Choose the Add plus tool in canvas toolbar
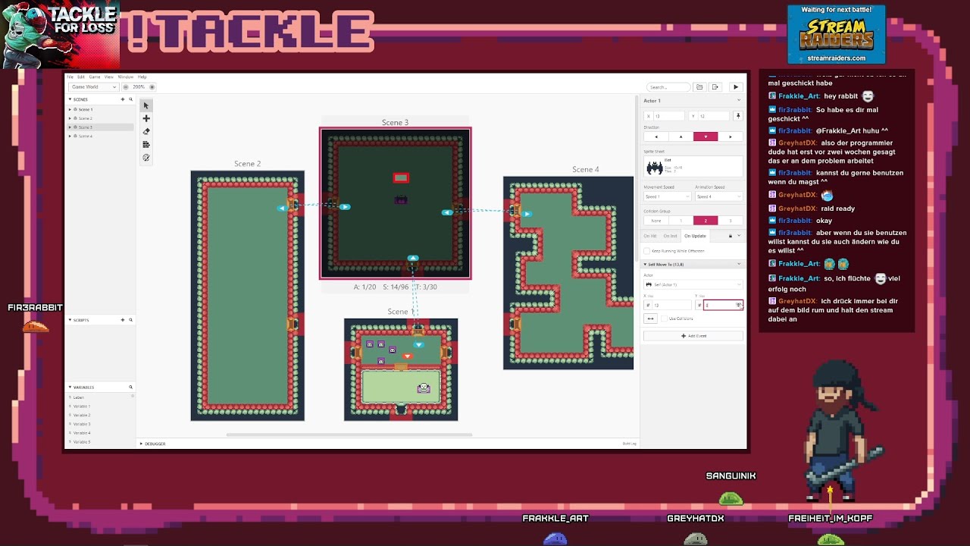The image size is (970, 546). pos(146,118)
